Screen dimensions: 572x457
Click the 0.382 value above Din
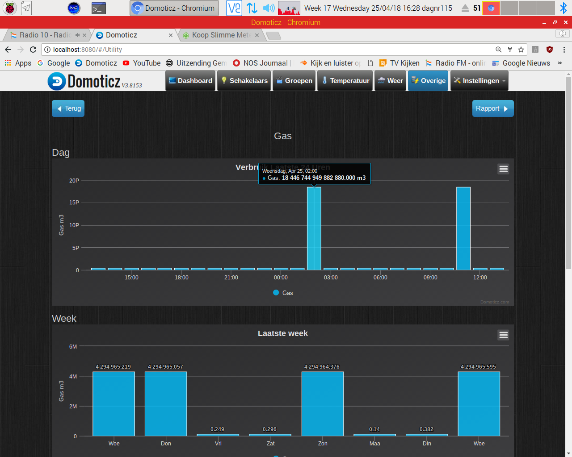pos(426,429)
